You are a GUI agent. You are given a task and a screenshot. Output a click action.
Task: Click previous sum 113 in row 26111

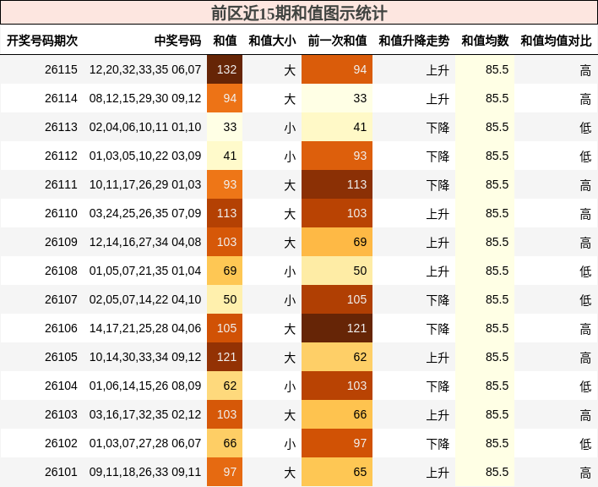[337, 184]
